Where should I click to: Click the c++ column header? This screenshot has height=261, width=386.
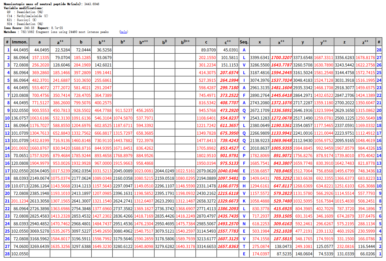(228, 42)
